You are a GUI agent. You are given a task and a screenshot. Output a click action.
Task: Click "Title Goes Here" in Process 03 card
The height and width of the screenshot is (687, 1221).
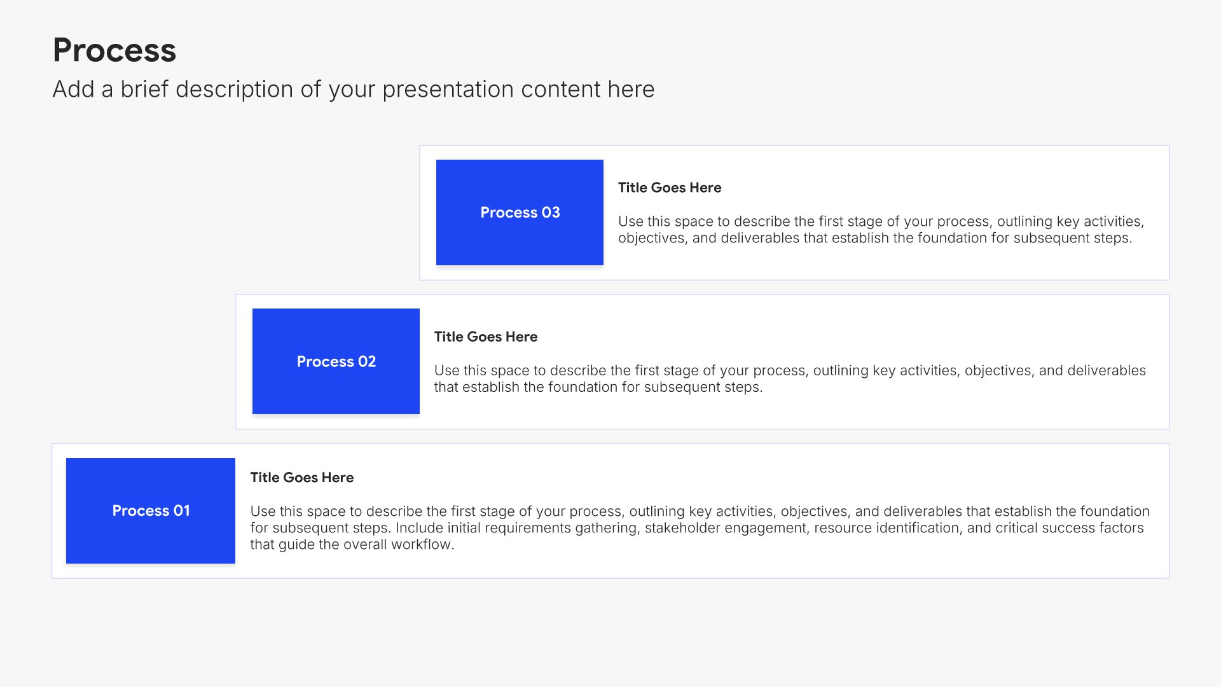click(x=670, y=188)
